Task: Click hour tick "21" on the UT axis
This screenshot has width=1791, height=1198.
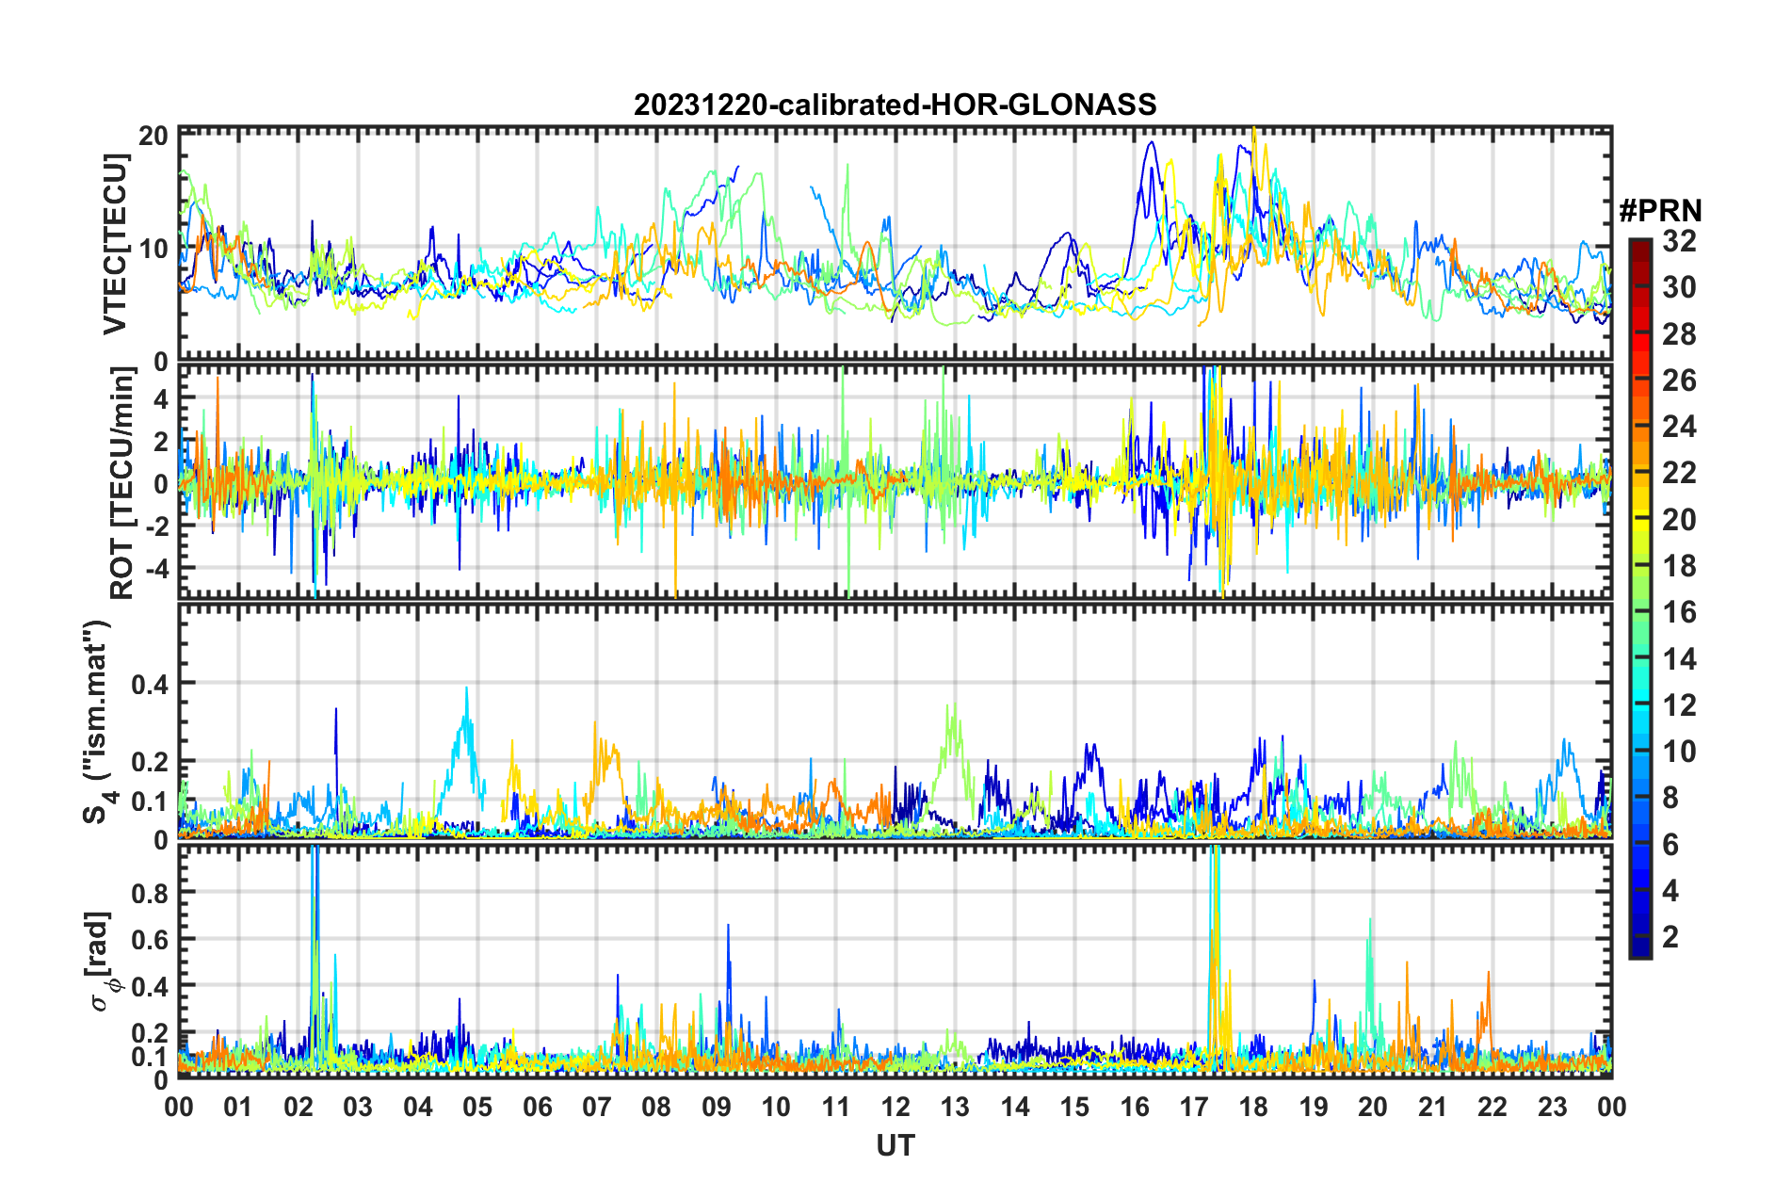Action: [1432, 1107]
